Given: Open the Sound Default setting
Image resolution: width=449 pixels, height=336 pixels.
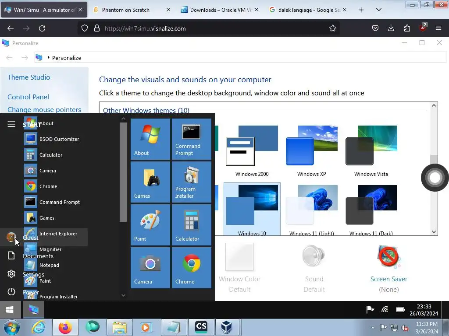Looking at the screenshot, I should pyautogui.click(x=314, y=268).
